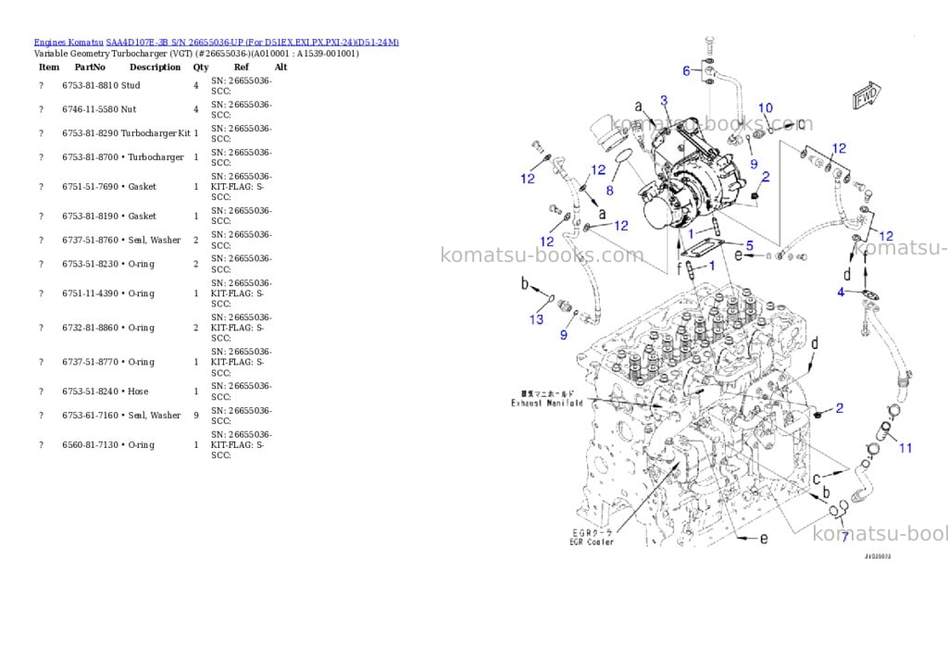Viewport: 948px width, 671px height.
Task: Select part number 6737-51-8770
Action: (x=90, y=362)
